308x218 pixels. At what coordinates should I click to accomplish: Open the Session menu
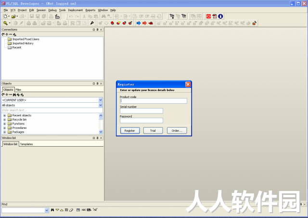pyautogui.click(x=41, y=10)
